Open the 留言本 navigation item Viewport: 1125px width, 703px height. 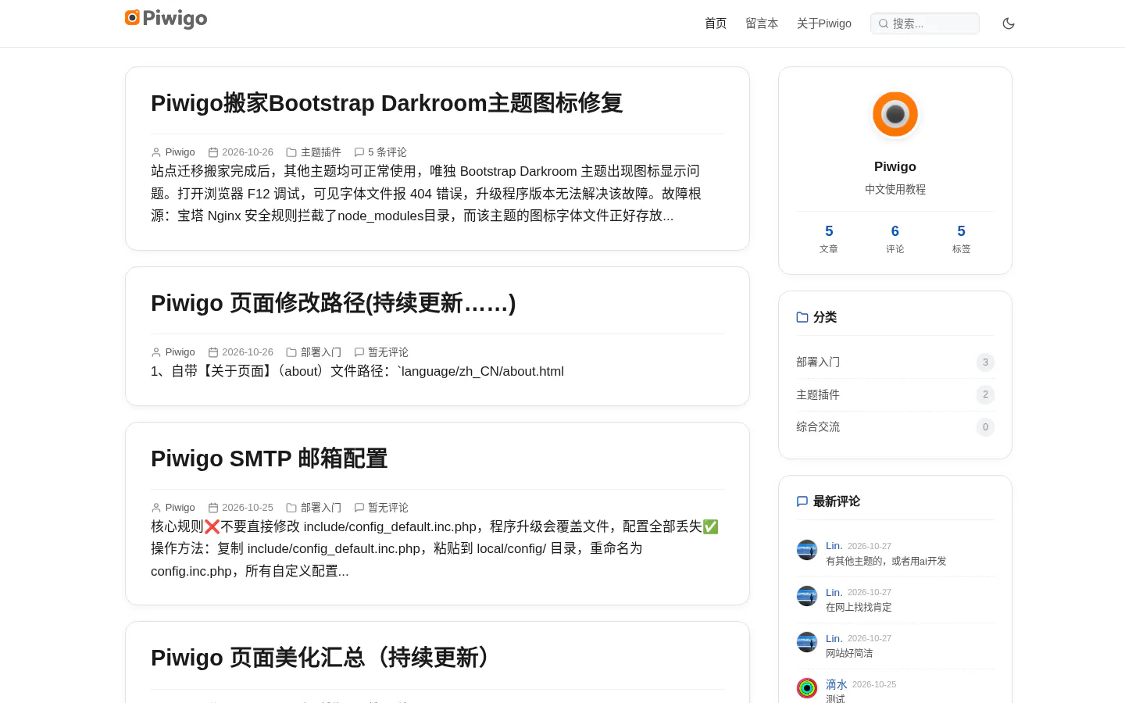pyautogui.click(x=762, y=23)
